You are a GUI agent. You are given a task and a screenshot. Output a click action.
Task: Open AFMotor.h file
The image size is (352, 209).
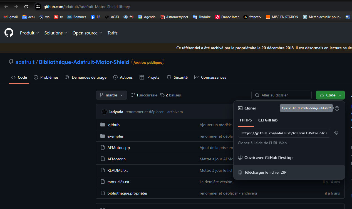(116, 159)
